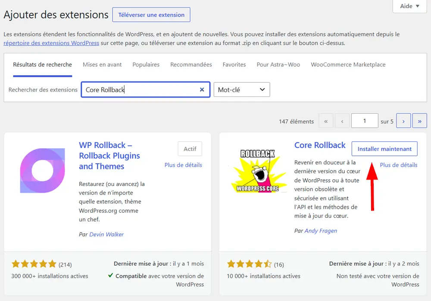Click the green compatibility checkmark icon
The height and width of the screenshot is (301, 431).
click(110, 276)
